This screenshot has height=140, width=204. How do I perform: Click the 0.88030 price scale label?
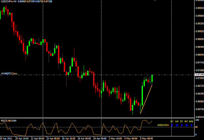200,54
